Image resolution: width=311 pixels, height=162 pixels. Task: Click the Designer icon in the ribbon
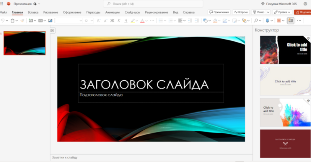(x=291, y=21)
